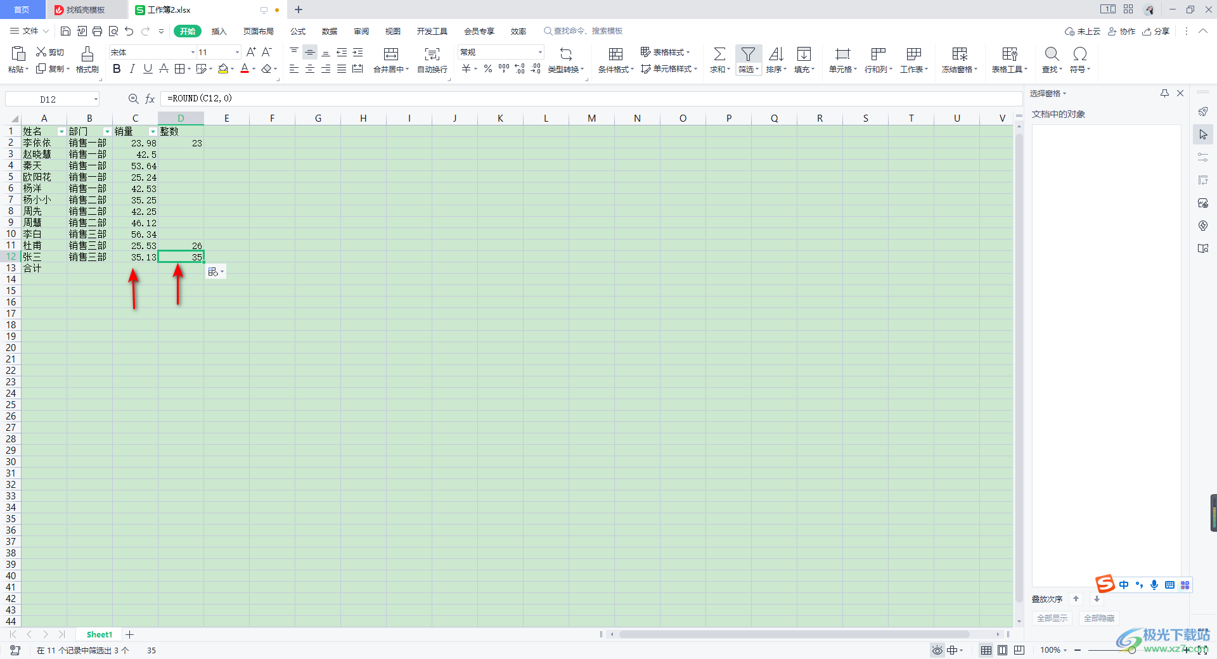Toggle strikethrough text formatting
Screen dimensions: 1217x659
coord(164,69)
